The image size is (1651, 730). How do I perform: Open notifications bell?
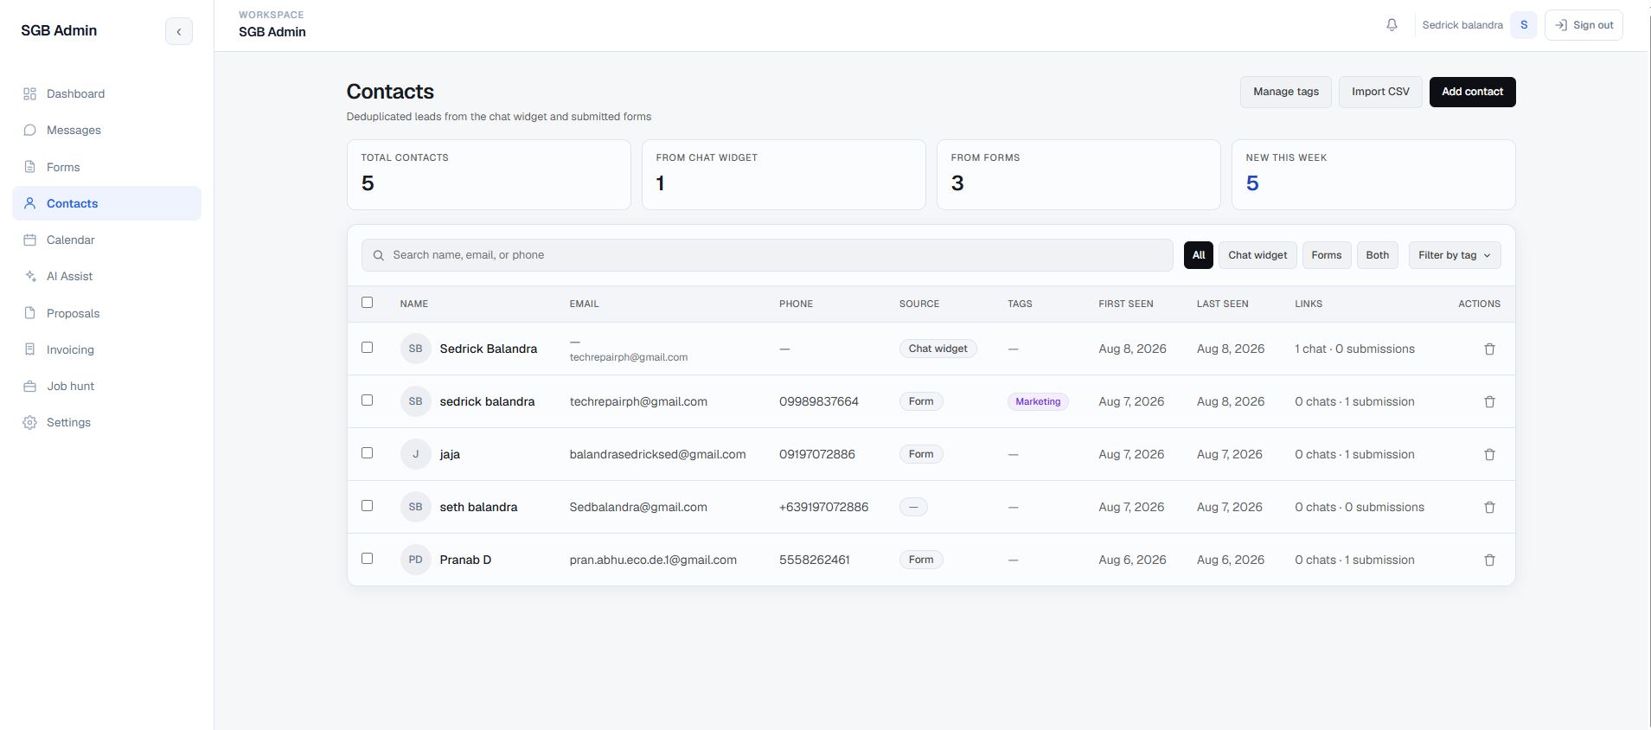1392,25
